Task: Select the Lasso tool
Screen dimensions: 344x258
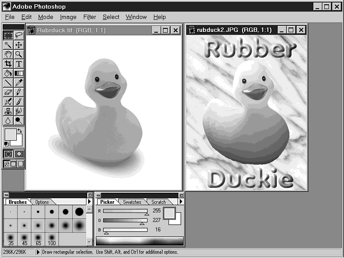Action: (x=19, y=35)
